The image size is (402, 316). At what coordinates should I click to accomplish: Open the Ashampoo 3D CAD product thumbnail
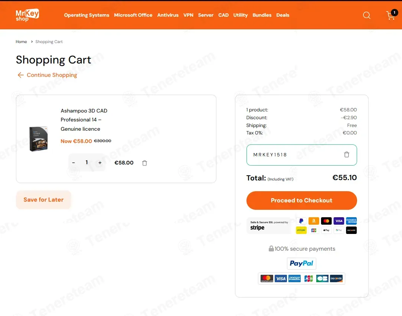pyautogui.click(x=39, y=139)
